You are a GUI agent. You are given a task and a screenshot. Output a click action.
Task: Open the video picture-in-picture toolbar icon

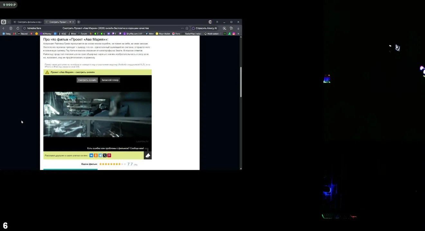tap(224, 28)
